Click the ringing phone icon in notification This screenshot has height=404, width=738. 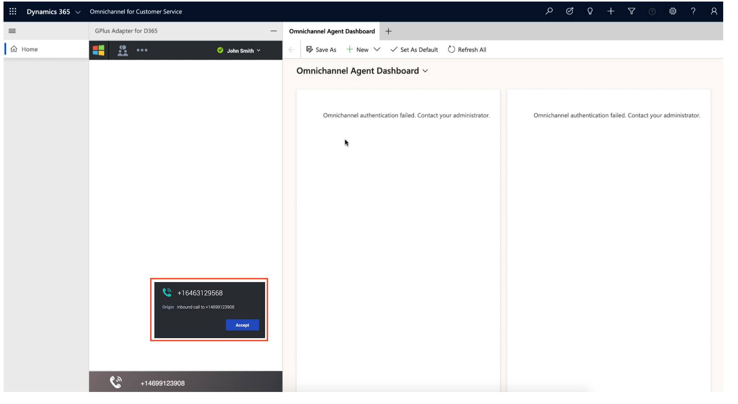pos(167,292)
